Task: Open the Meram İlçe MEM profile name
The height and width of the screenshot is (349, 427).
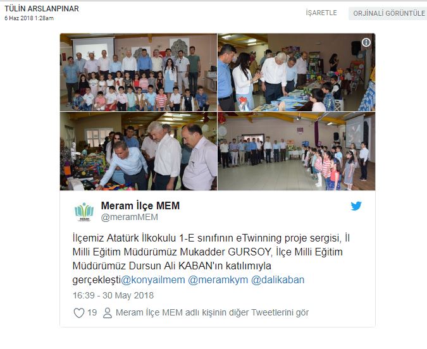Action: (140, 206)
